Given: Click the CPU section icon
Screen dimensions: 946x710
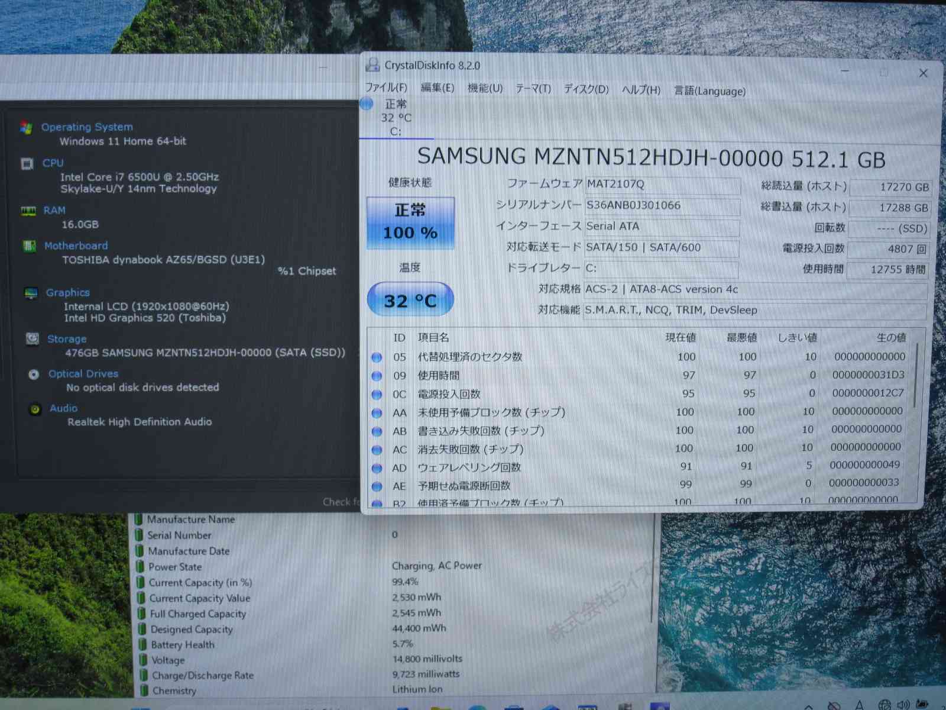Looking at the screenshot, I should click(27, 163).
